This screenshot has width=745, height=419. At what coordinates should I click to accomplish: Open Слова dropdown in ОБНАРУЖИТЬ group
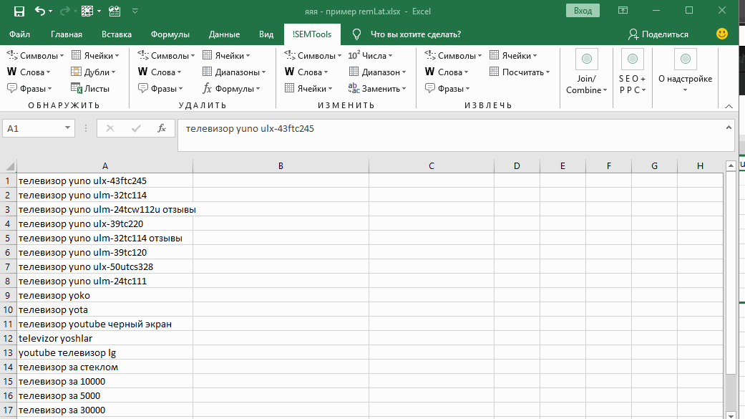(x=29, y=72)
